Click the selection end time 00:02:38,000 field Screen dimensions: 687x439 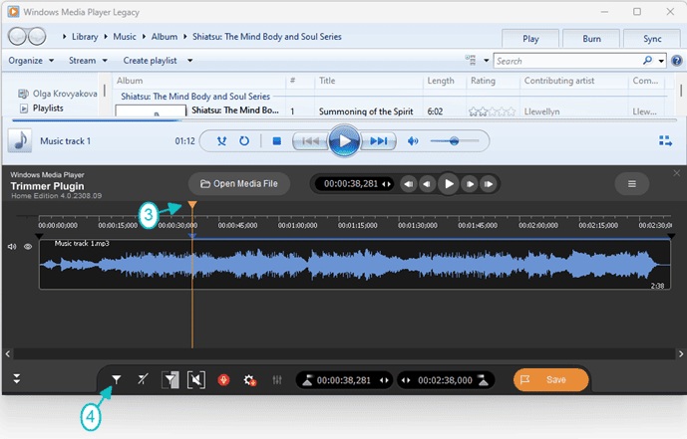pos(445,380)
